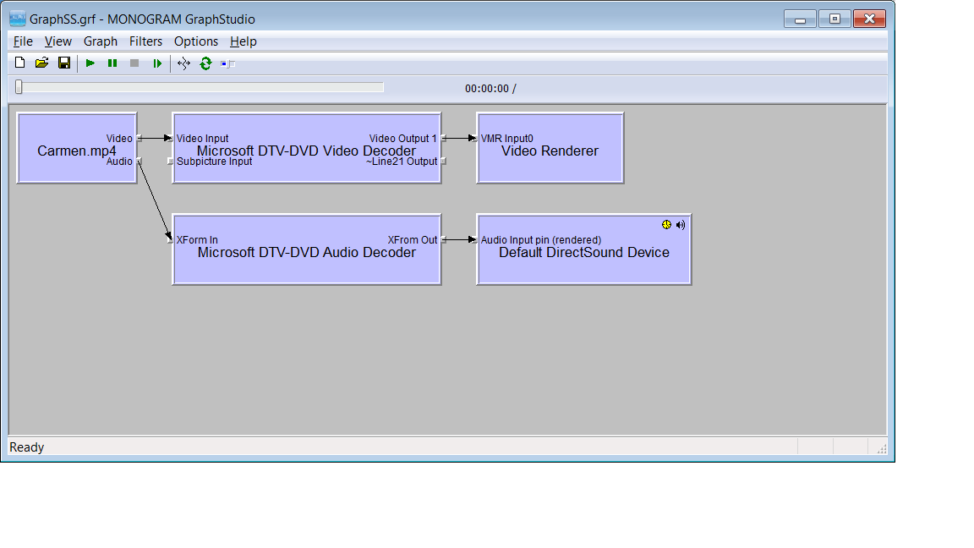Open the Filters menu

point(146,41)
